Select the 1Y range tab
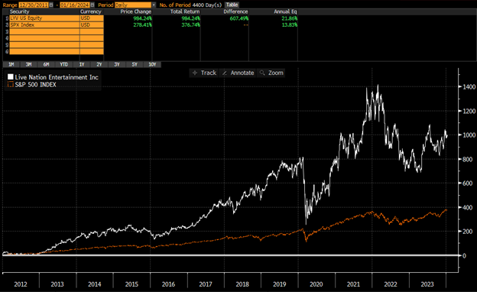The height and width of the screenshot is (292, 477). [82, 64]
